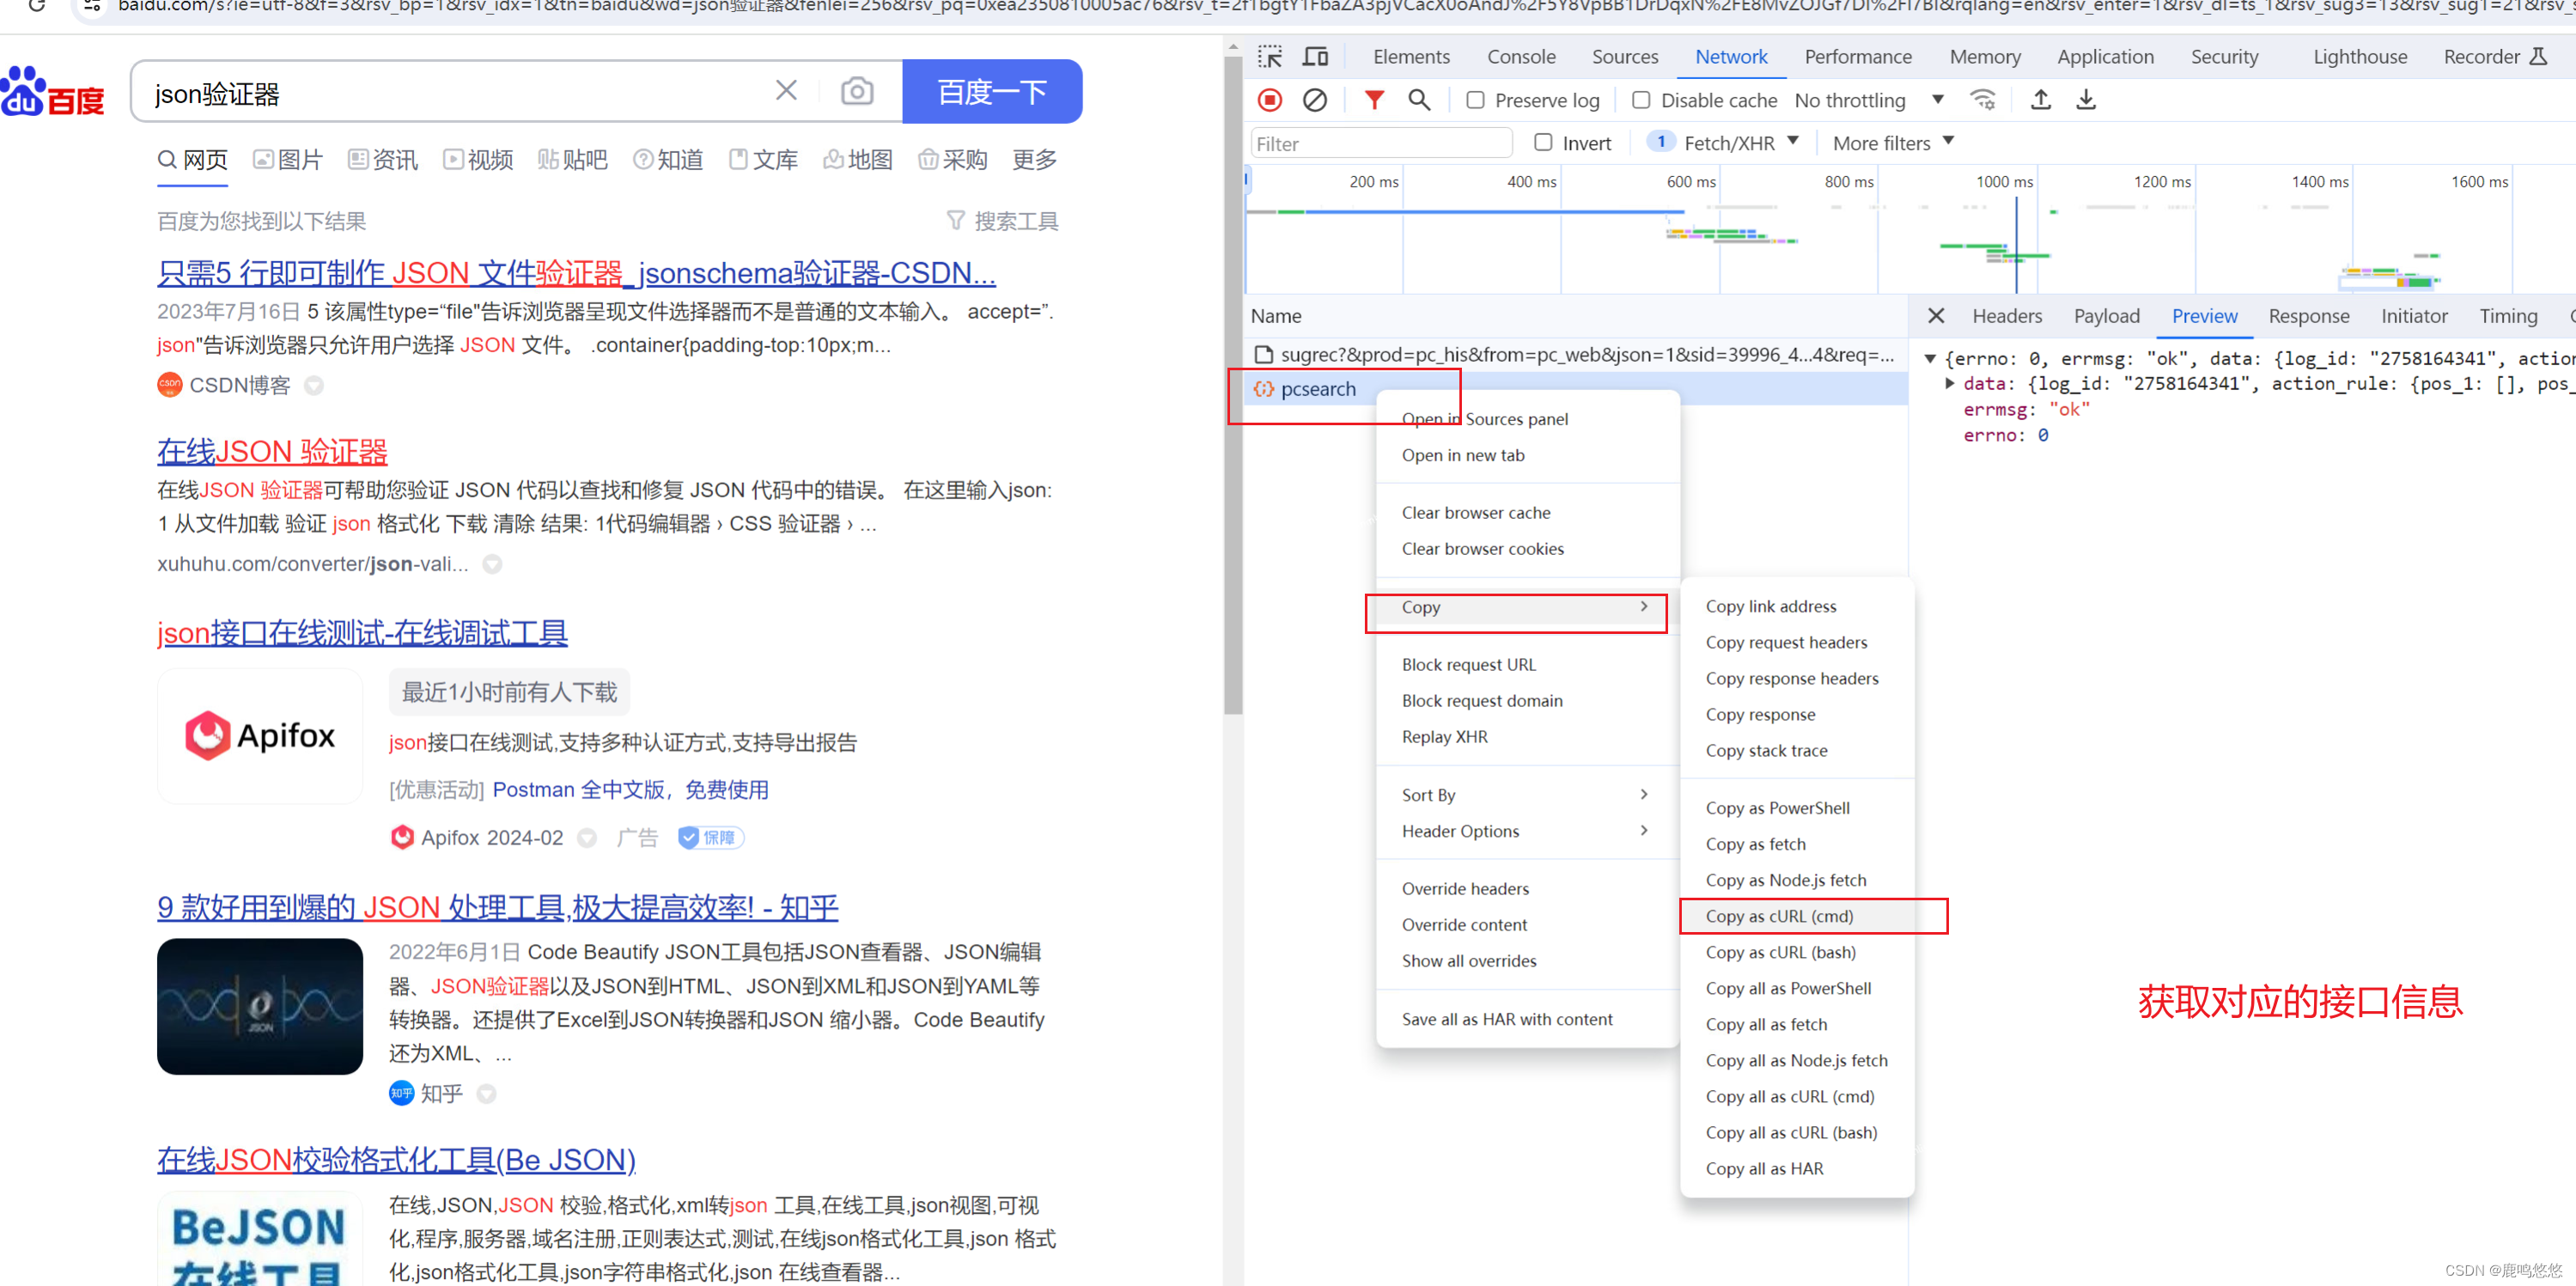Import HAR file upload icon
This screenshot has width=2576, height=1286.
coord(2041,100)
